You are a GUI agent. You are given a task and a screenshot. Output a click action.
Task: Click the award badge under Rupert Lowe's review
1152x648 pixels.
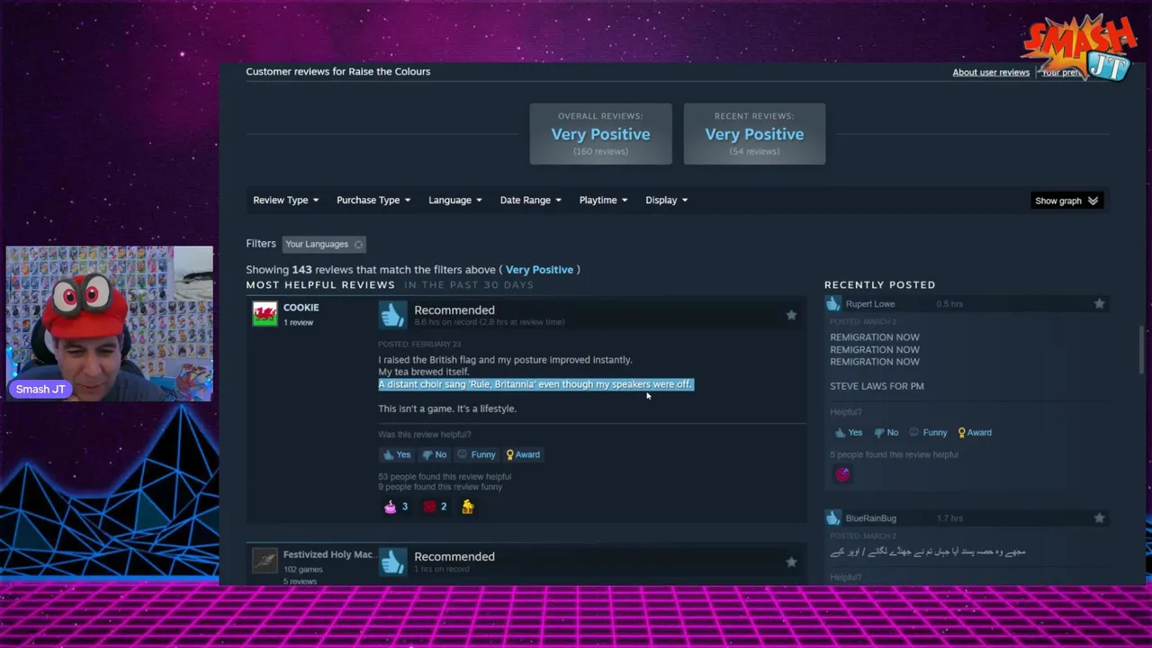pyautogui.click(x=842, y=474)
